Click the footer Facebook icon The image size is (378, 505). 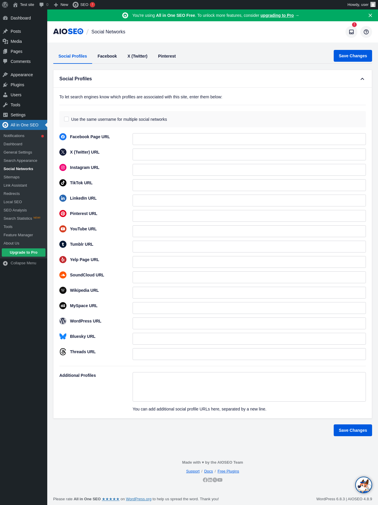pyautogui.click(x=205, y=480)
